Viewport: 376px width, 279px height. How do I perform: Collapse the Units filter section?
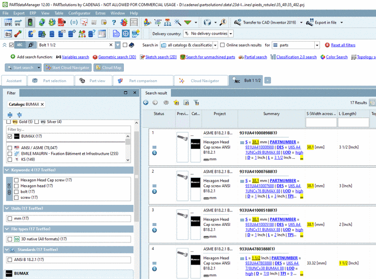point(7,208)
